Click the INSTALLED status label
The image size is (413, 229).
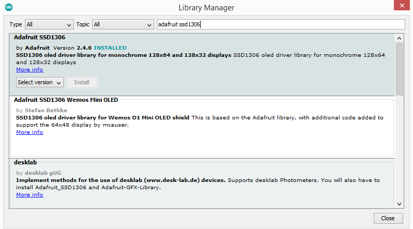pos(110,48)
